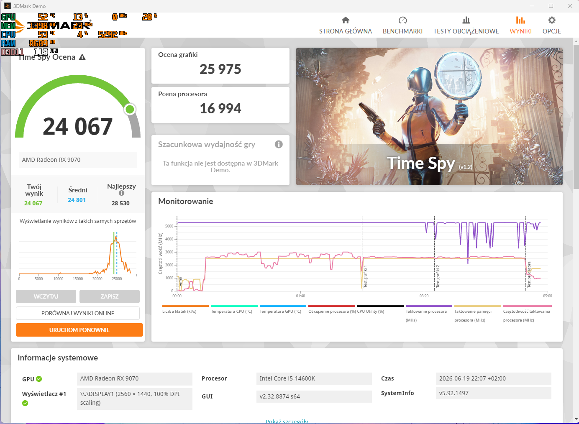
Task: Open the Opcje gear icon
Action: [x=552, y=20]
